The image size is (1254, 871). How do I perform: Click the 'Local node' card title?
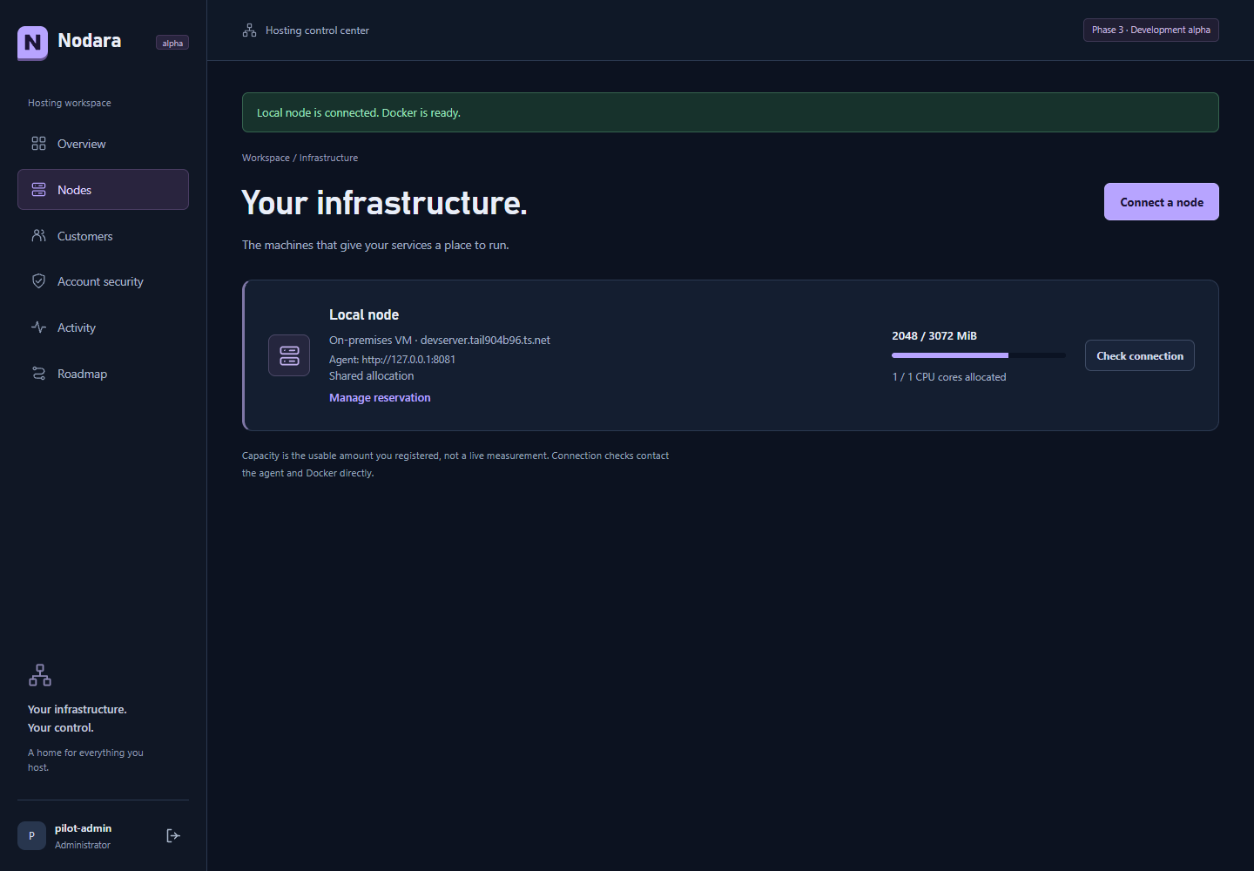point(364,315)
